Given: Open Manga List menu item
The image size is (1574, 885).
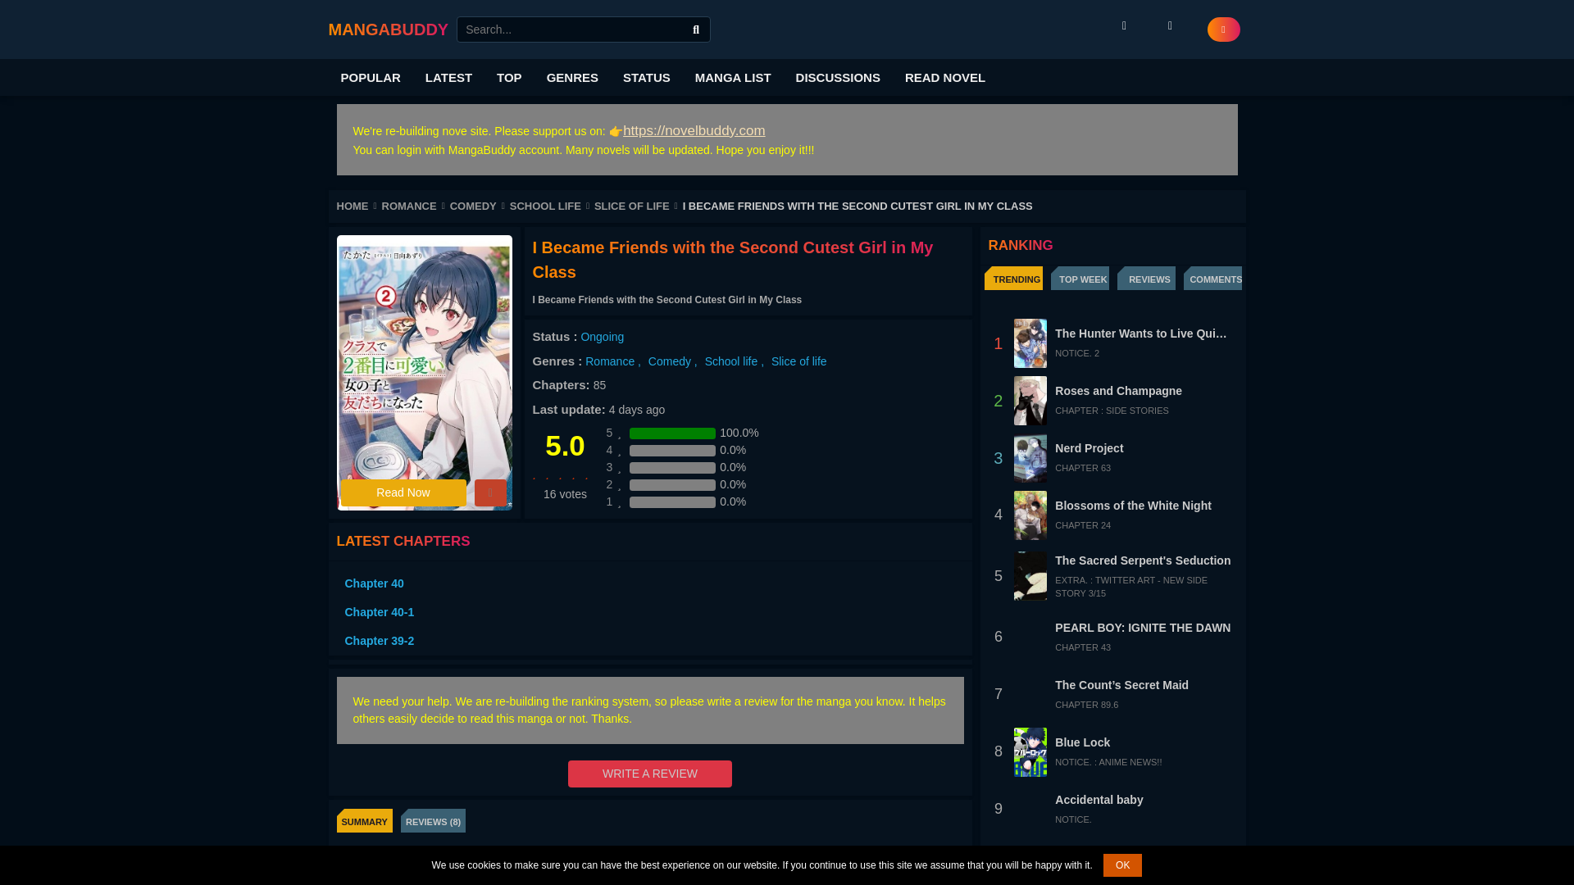Looking at the screenshot, I should 733,77.
